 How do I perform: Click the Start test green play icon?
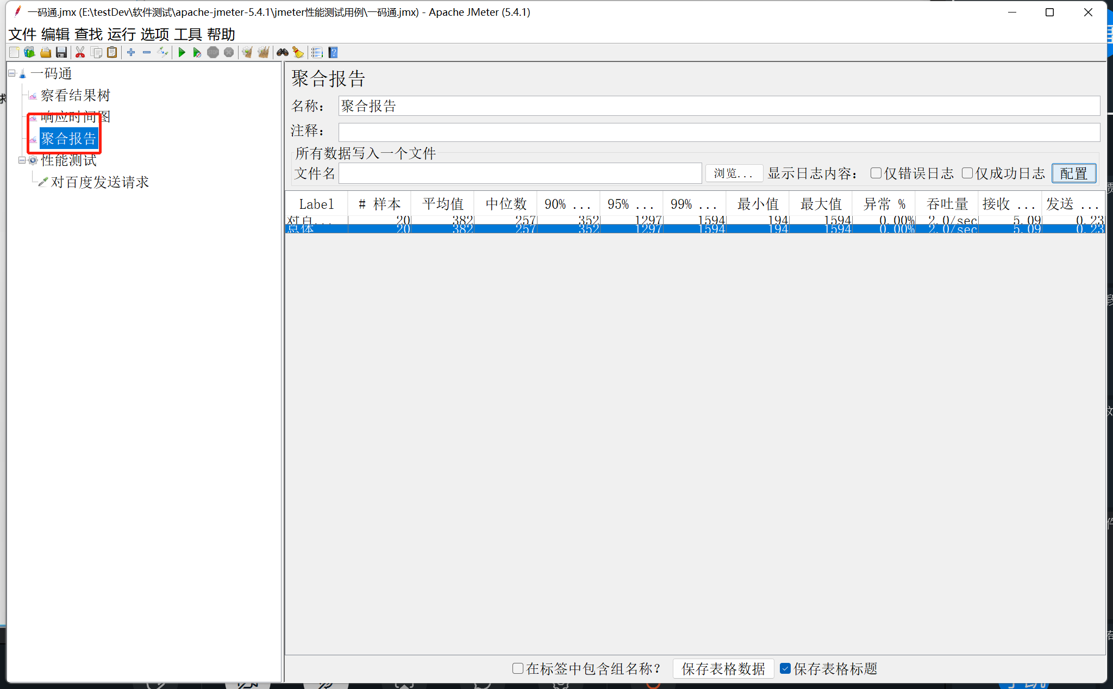[x=182, y=52]
